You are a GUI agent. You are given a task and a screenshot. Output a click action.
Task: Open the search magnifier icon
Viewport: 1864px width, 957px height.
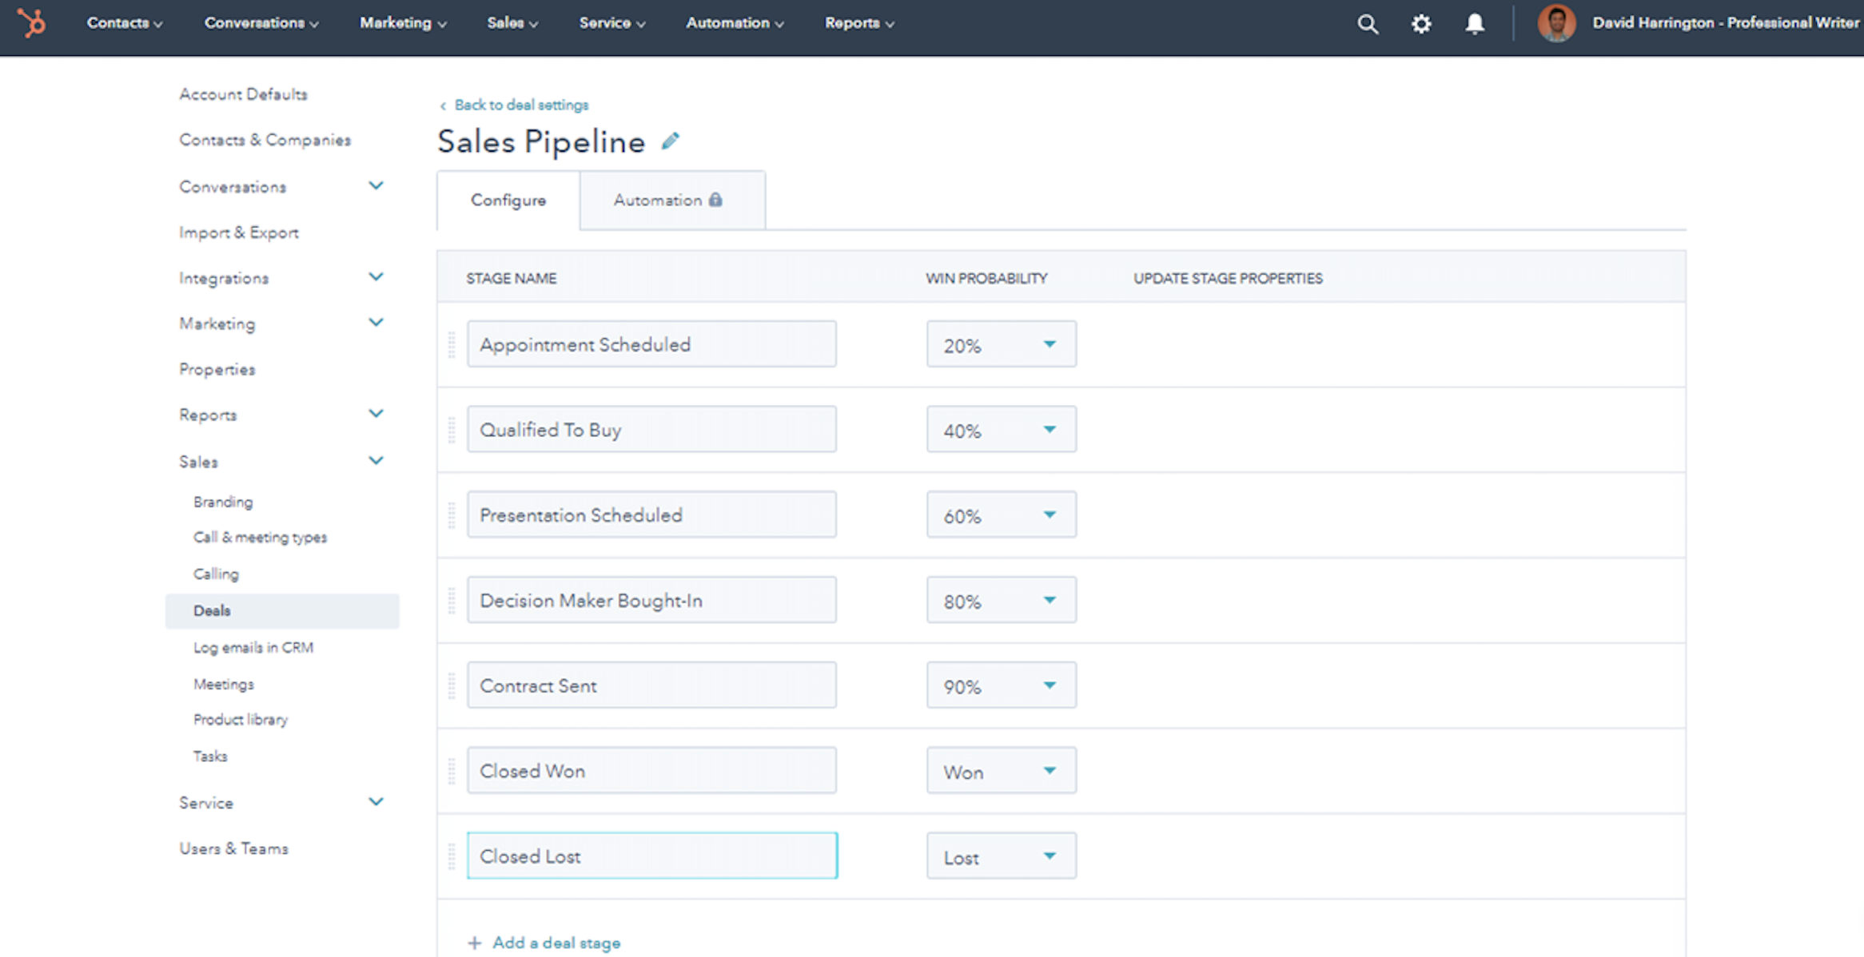click(1368, 24)
